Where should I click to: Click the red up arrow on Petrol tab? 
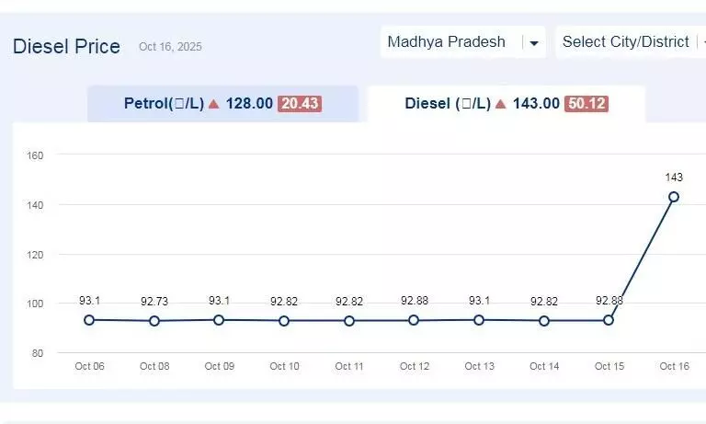[213, 104]
